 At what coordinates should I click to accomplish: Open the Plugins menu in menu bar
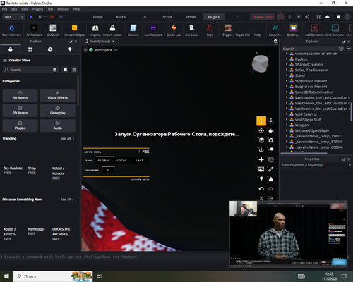(37, 9)
